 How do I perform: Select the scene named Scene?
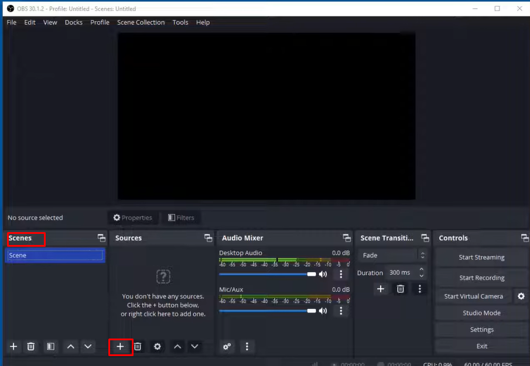coord(55,255)
